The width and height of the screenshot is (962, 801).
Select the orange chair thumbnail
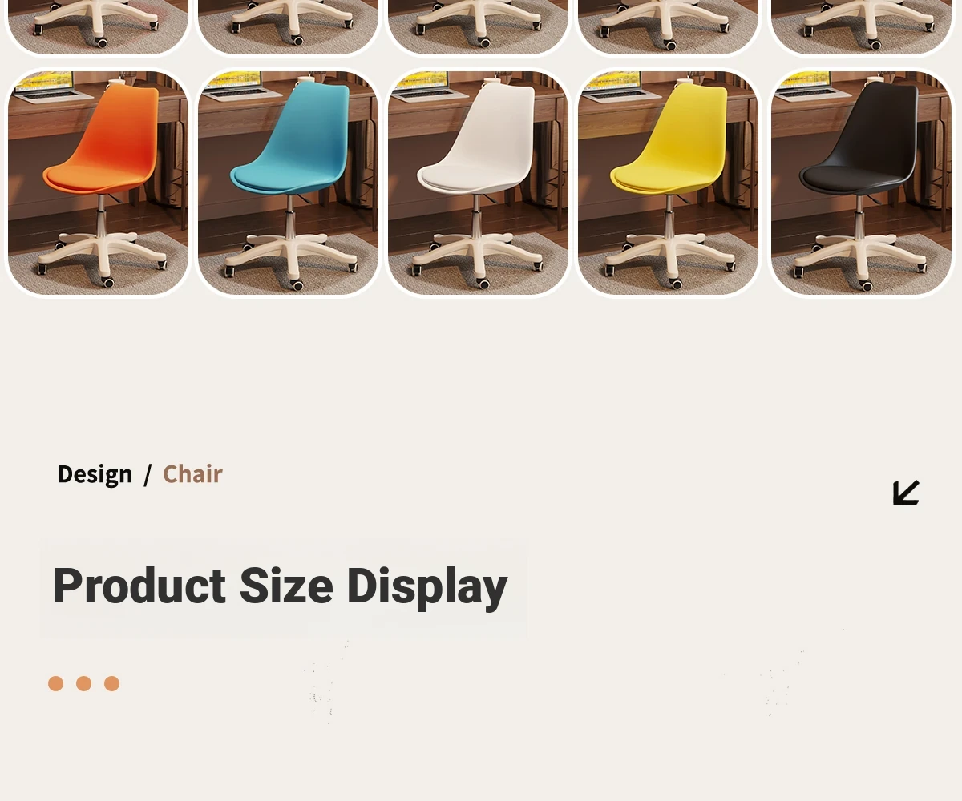98,183
